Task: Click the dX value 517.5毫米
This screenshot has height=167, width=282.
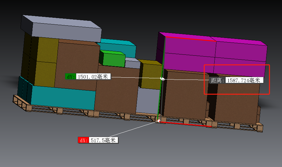Action: 103,140
